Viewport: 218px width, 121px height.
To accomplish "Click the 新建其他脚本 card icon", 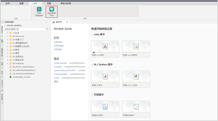I will pyautogui.click(x=136, y=107).
